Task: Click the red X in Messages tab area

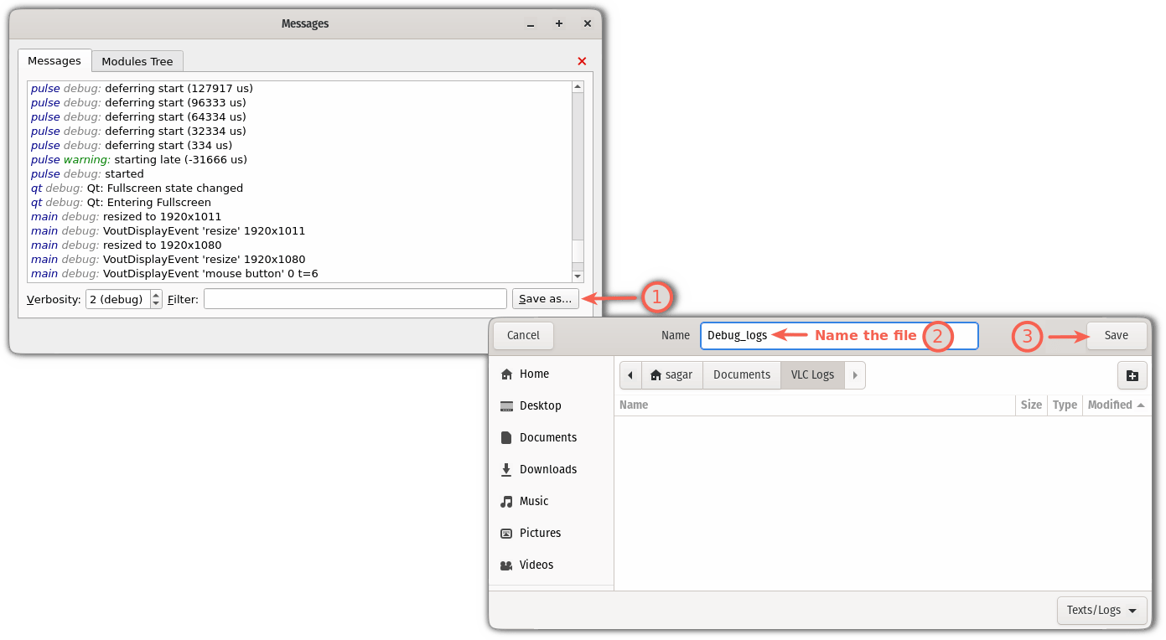Action: [x=582, y=61]
